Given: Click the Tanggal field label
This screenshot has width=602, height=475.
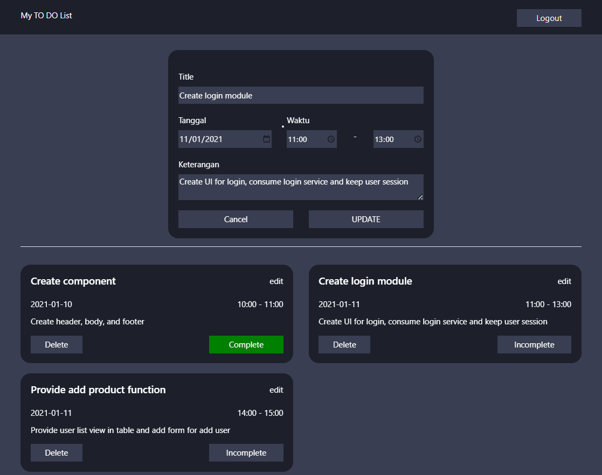Looking at the screenshot, I should pyautogui.click(x=192, y=120).
